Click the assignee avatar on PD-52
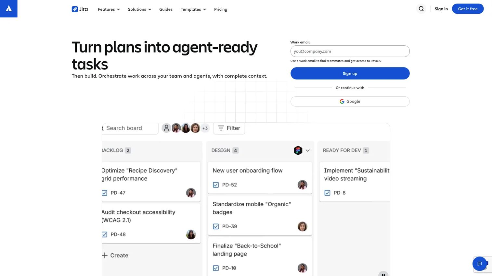The height and width of the screenshot is (276, 492). tap(303, 185)
